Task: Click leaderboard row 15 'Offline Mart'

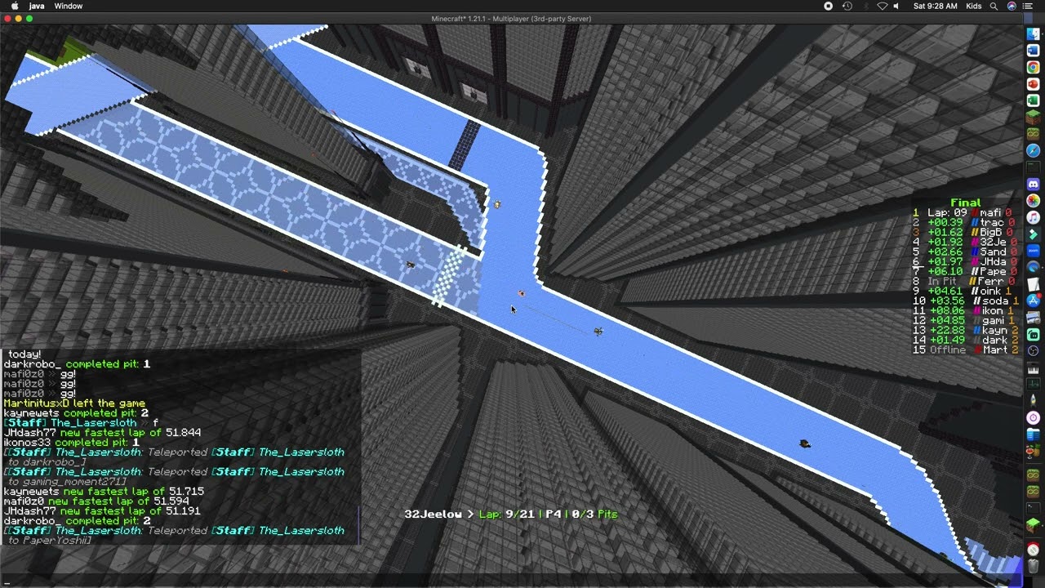Action: point(963,350)
